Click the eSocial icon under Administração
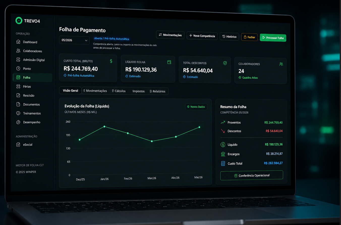 click(18, 145)
